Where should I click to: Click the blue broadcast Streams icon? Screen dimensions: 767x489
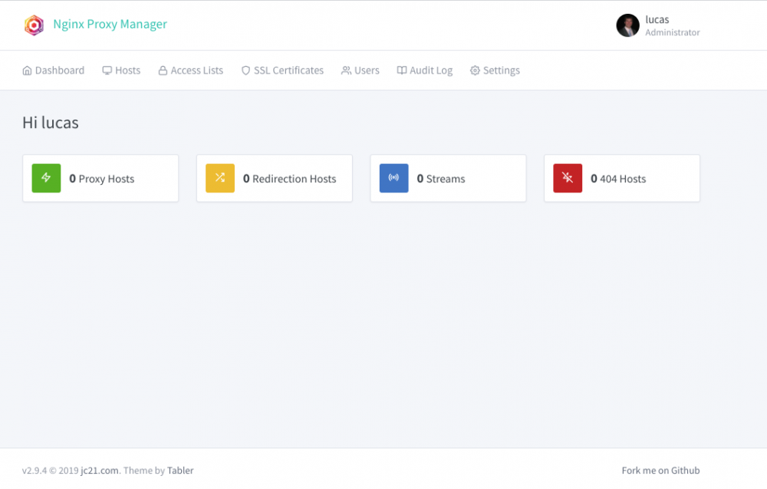pyautogui.click(x=393, y=178)
